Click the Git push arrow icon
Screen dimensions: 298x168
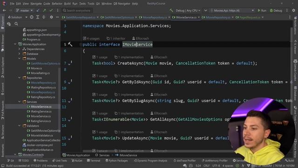click(x=44, y=10)
